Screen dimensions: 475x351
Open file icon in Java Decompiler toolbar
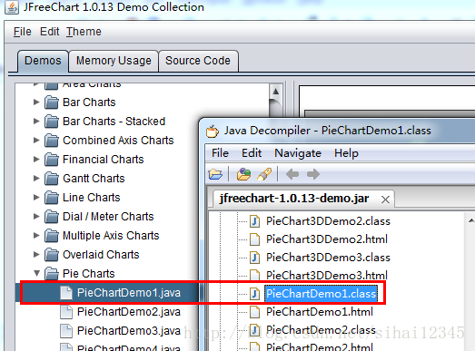pyautogui.click(x=215, y=174)
